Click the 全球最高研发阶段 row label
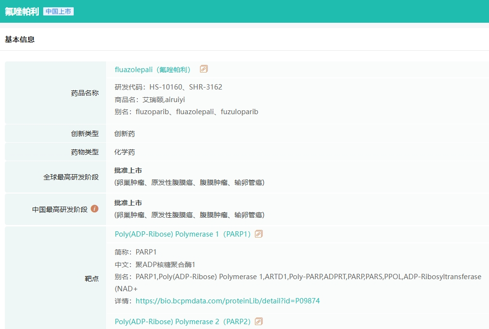 (x=71, y=177)
